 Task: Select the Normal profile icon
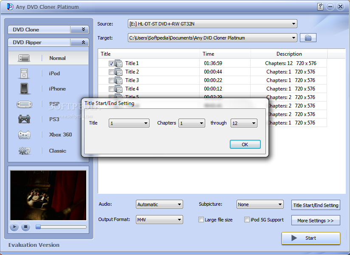[x=24, y=58]
